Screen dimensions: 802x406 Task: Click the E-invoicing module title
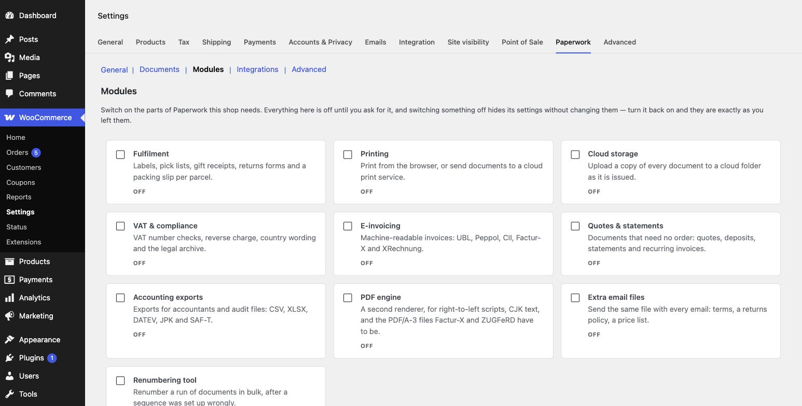[380, 226]
